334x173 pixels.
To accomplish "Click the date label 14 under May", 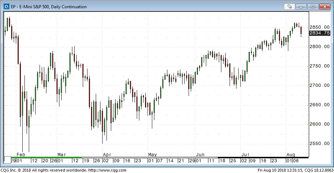I will (170, 161).
